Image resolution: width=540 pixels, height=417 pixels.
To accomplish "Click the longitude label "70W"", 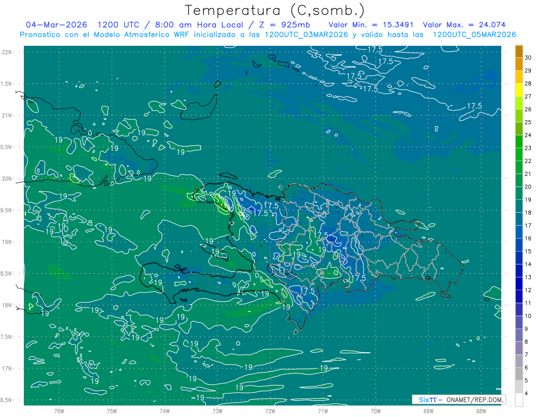I will tap(375, 411).
